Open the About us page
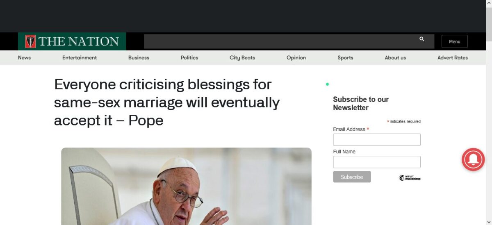This screenshot has height=225, width=492. (395, 58)
